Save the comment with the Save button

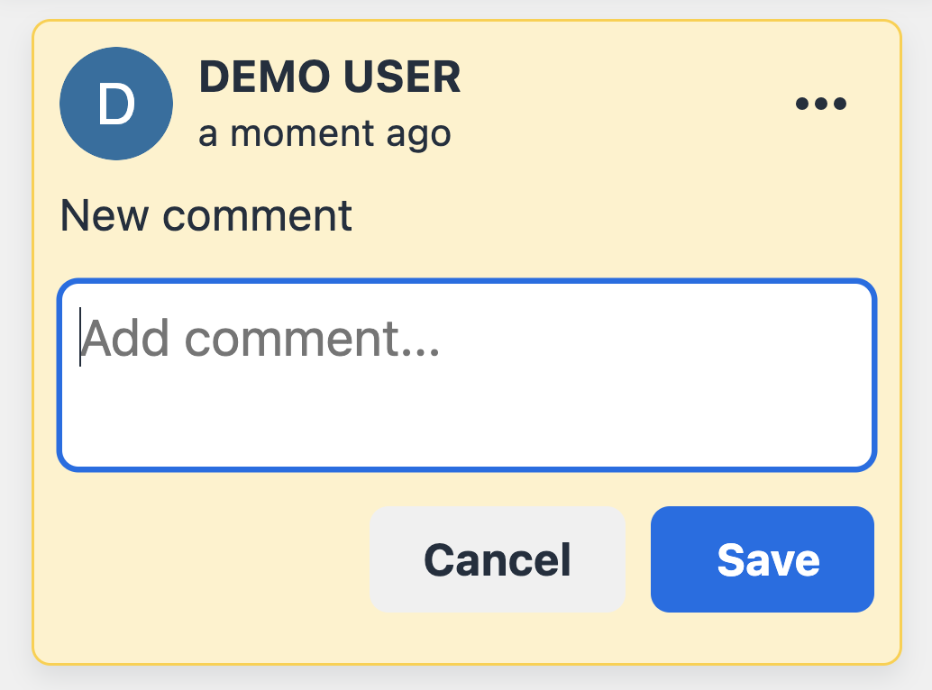click(x=763, y=559)
